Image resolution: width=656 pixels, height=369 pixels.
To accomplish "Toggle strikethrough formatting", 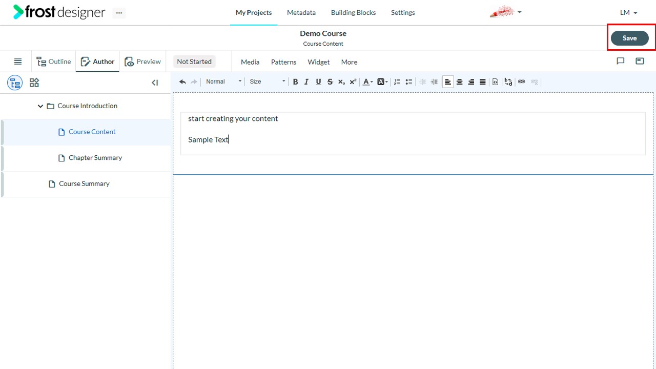I will (x=330, y=81).
